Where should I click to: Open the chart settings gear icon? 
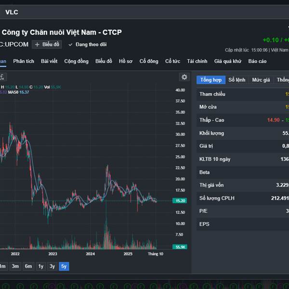(x=184, y=77)
